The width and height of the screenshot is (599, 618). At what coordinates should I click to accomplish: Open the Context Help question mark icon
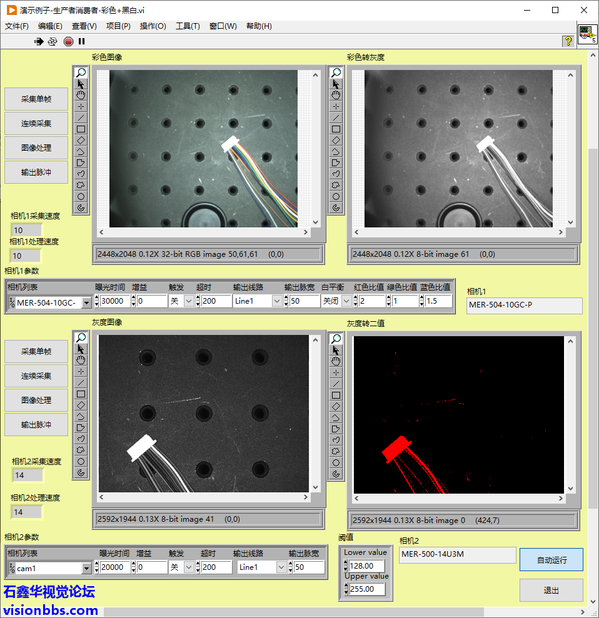click(x=568, y=41)
